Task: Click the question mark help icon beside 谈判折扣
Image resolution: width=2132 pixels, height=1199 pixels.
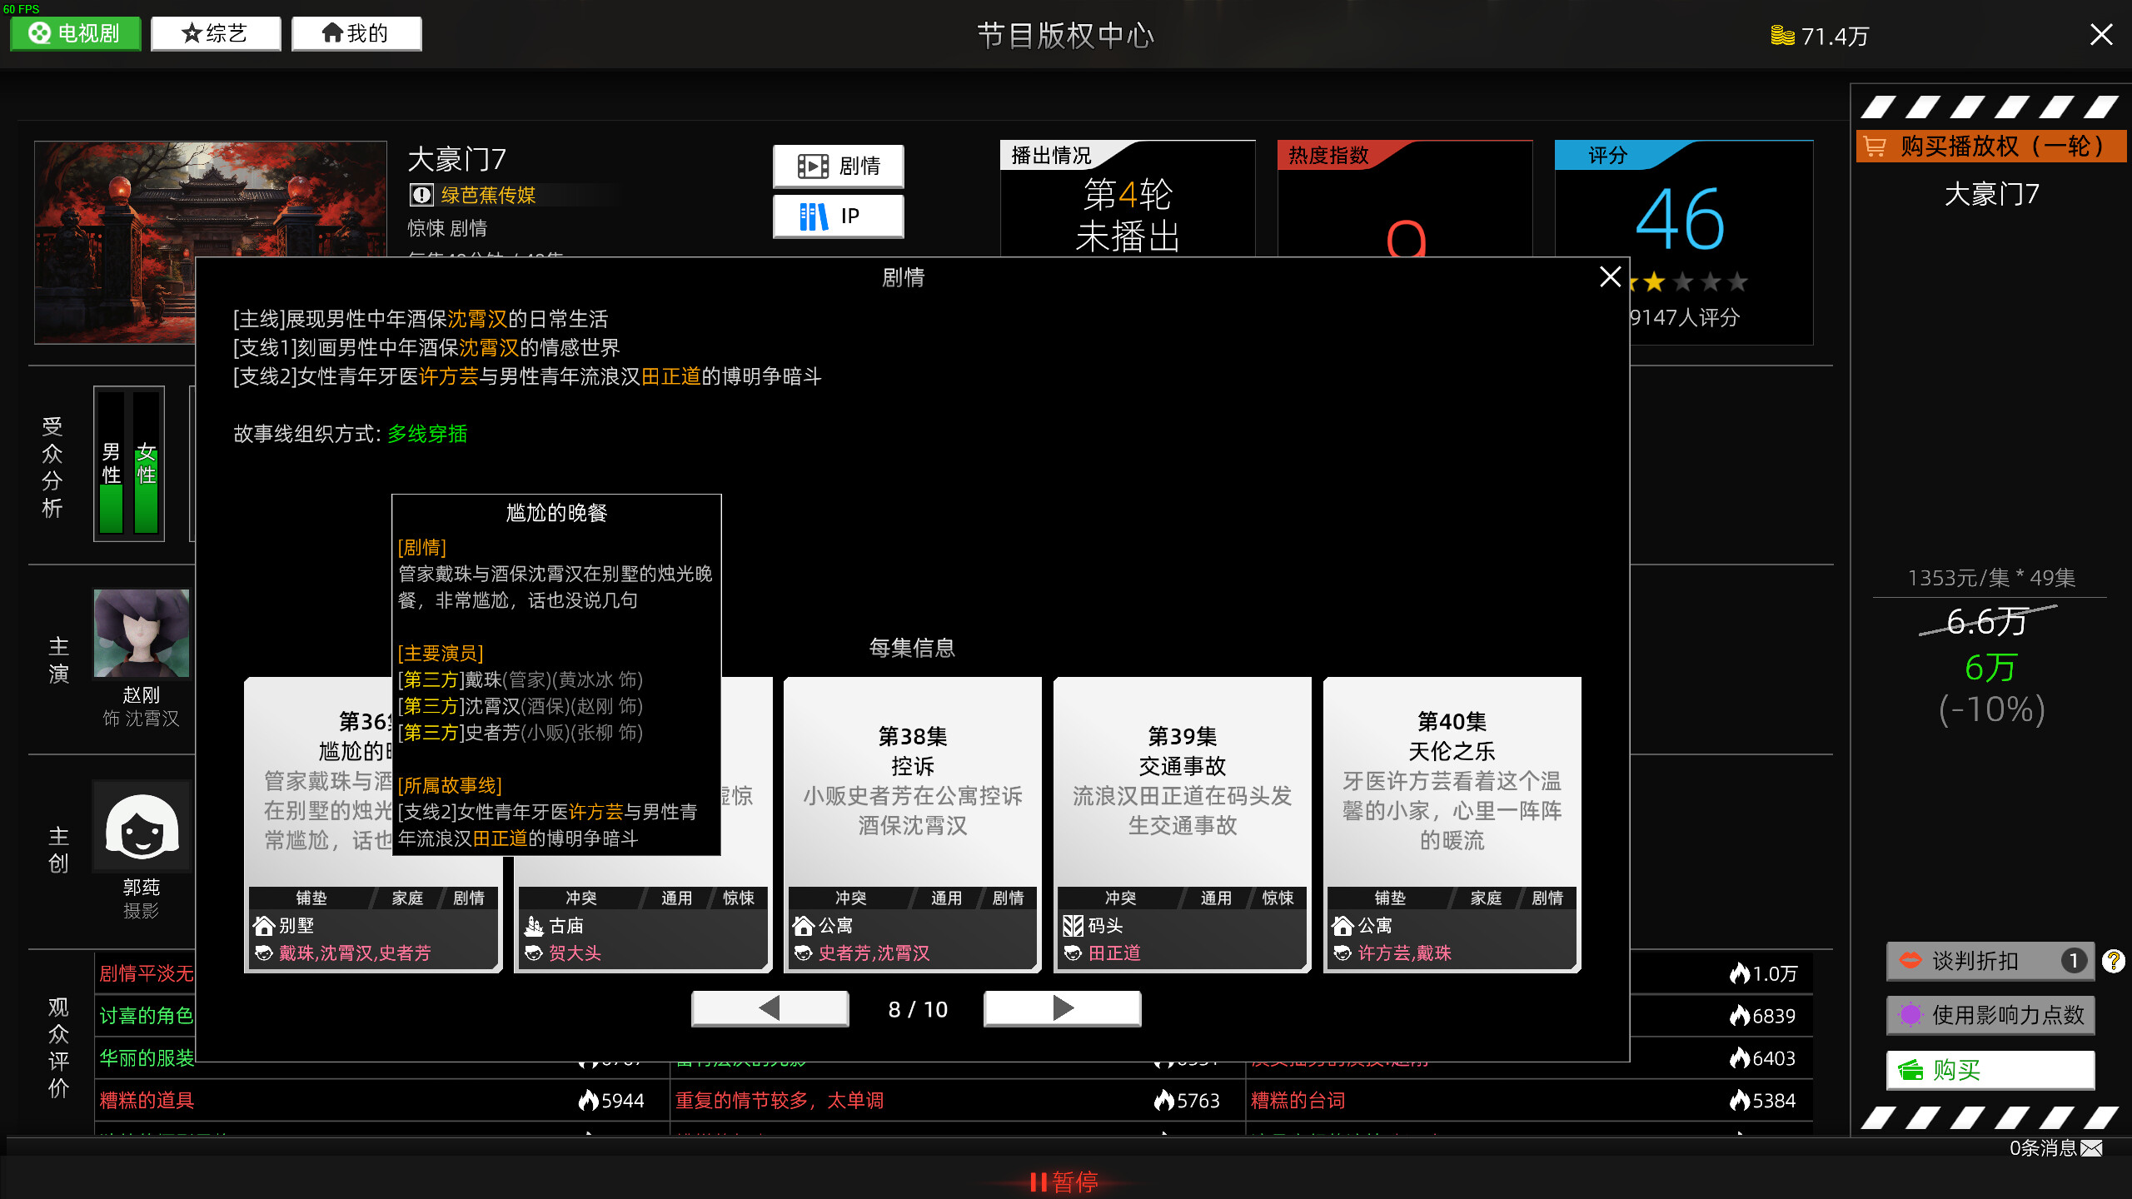Action: [2113, 962]
